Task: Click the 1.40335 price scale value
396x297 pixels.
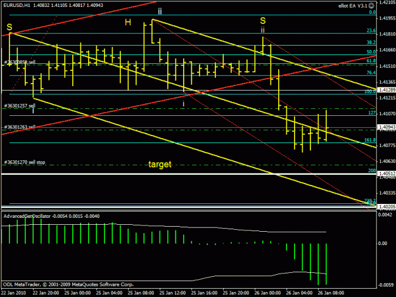Action: point(387,193)
